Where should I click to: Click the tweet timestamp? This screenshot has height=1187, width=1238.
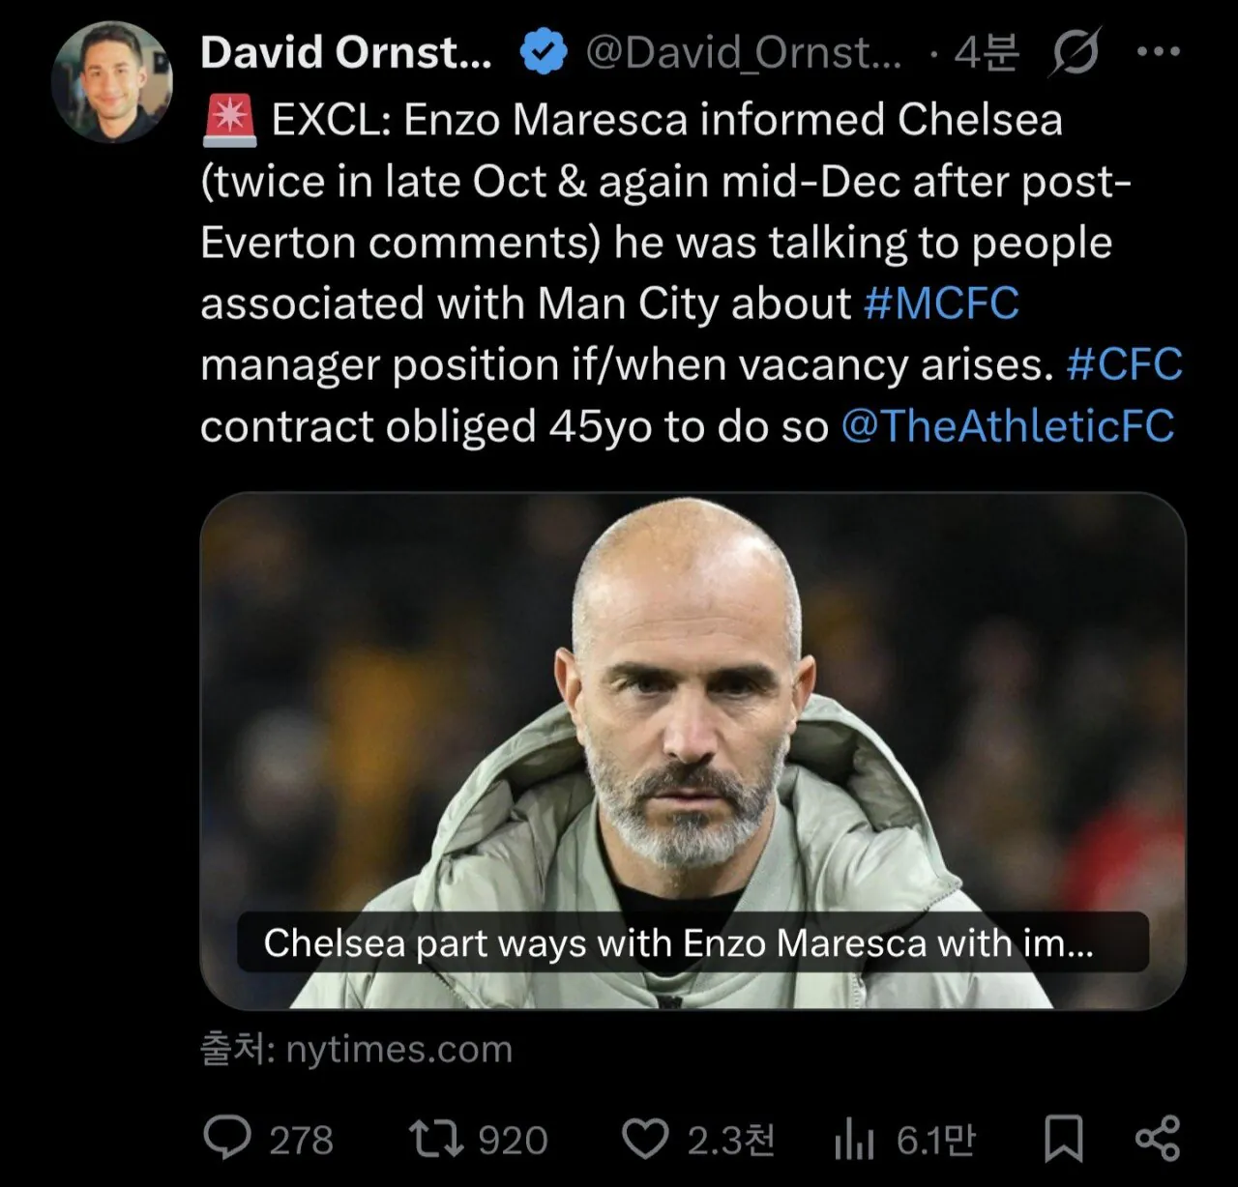pyautogui.click(x=987, y=52)
